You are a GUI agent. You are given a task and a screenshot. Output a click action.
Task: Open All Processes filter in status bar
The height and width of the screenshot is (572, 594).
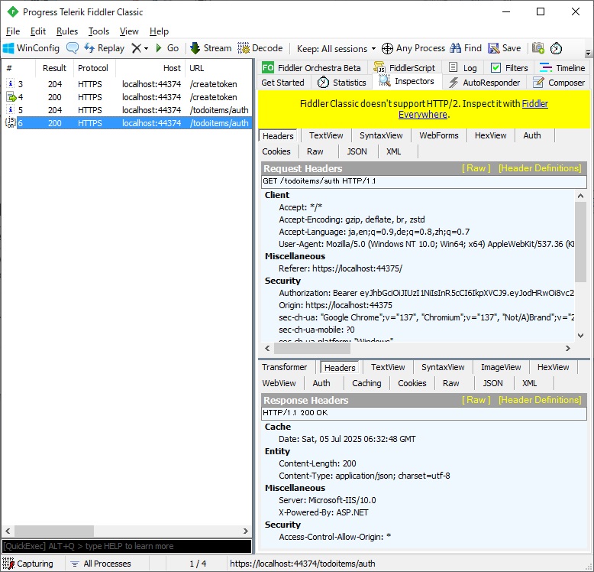pyautogui.click(x=101, y=564)
